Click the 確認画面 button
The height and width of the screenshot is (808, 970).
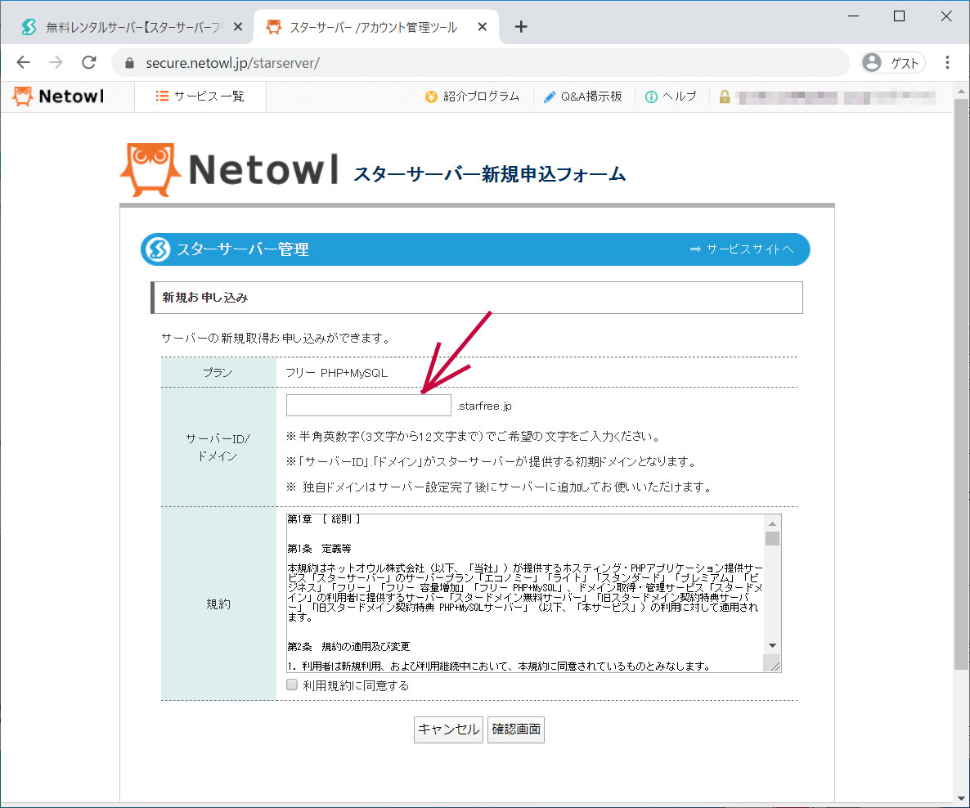[516, 729]
